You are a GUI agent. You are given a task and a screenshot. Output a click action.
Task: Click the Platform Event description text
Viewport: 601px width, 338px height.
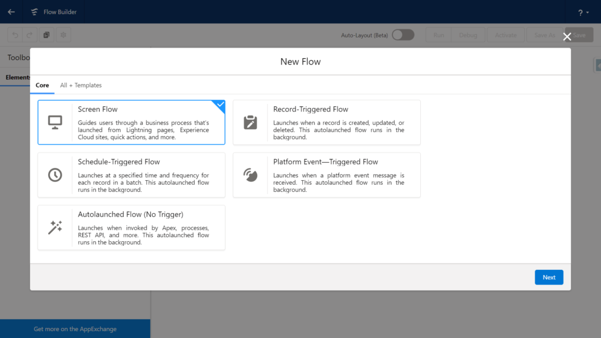[x=339, y=182]
